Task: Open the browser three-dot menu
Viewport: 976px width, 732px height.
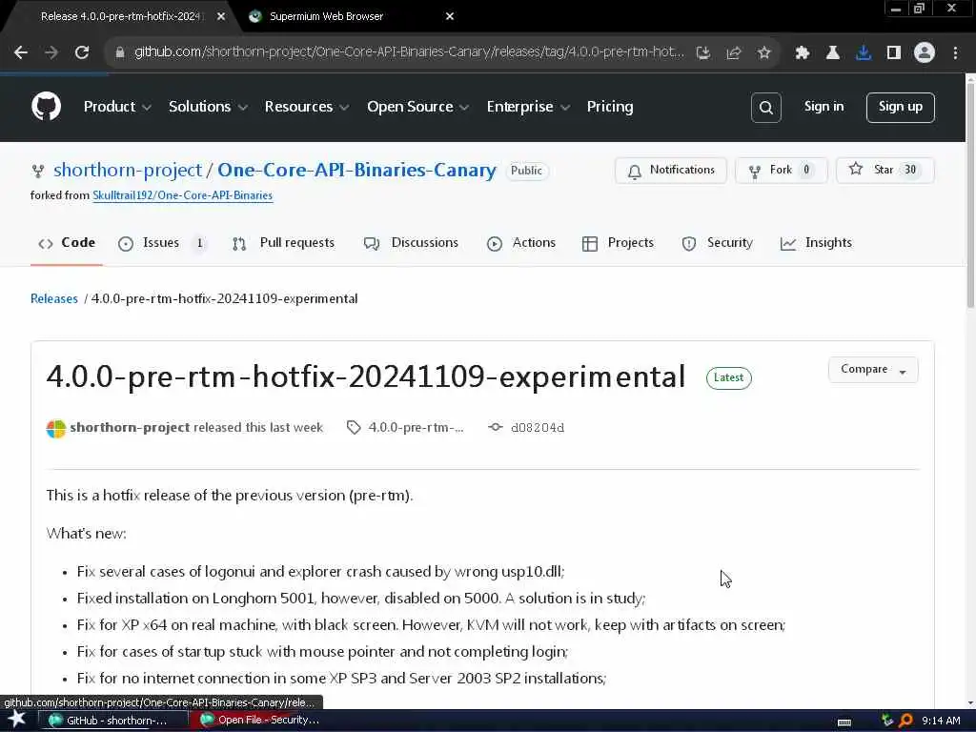Action: click(x=955, y=53)
